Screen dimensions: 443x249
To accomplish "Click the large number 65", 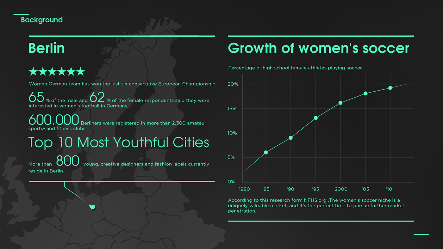I will [36, 97].
